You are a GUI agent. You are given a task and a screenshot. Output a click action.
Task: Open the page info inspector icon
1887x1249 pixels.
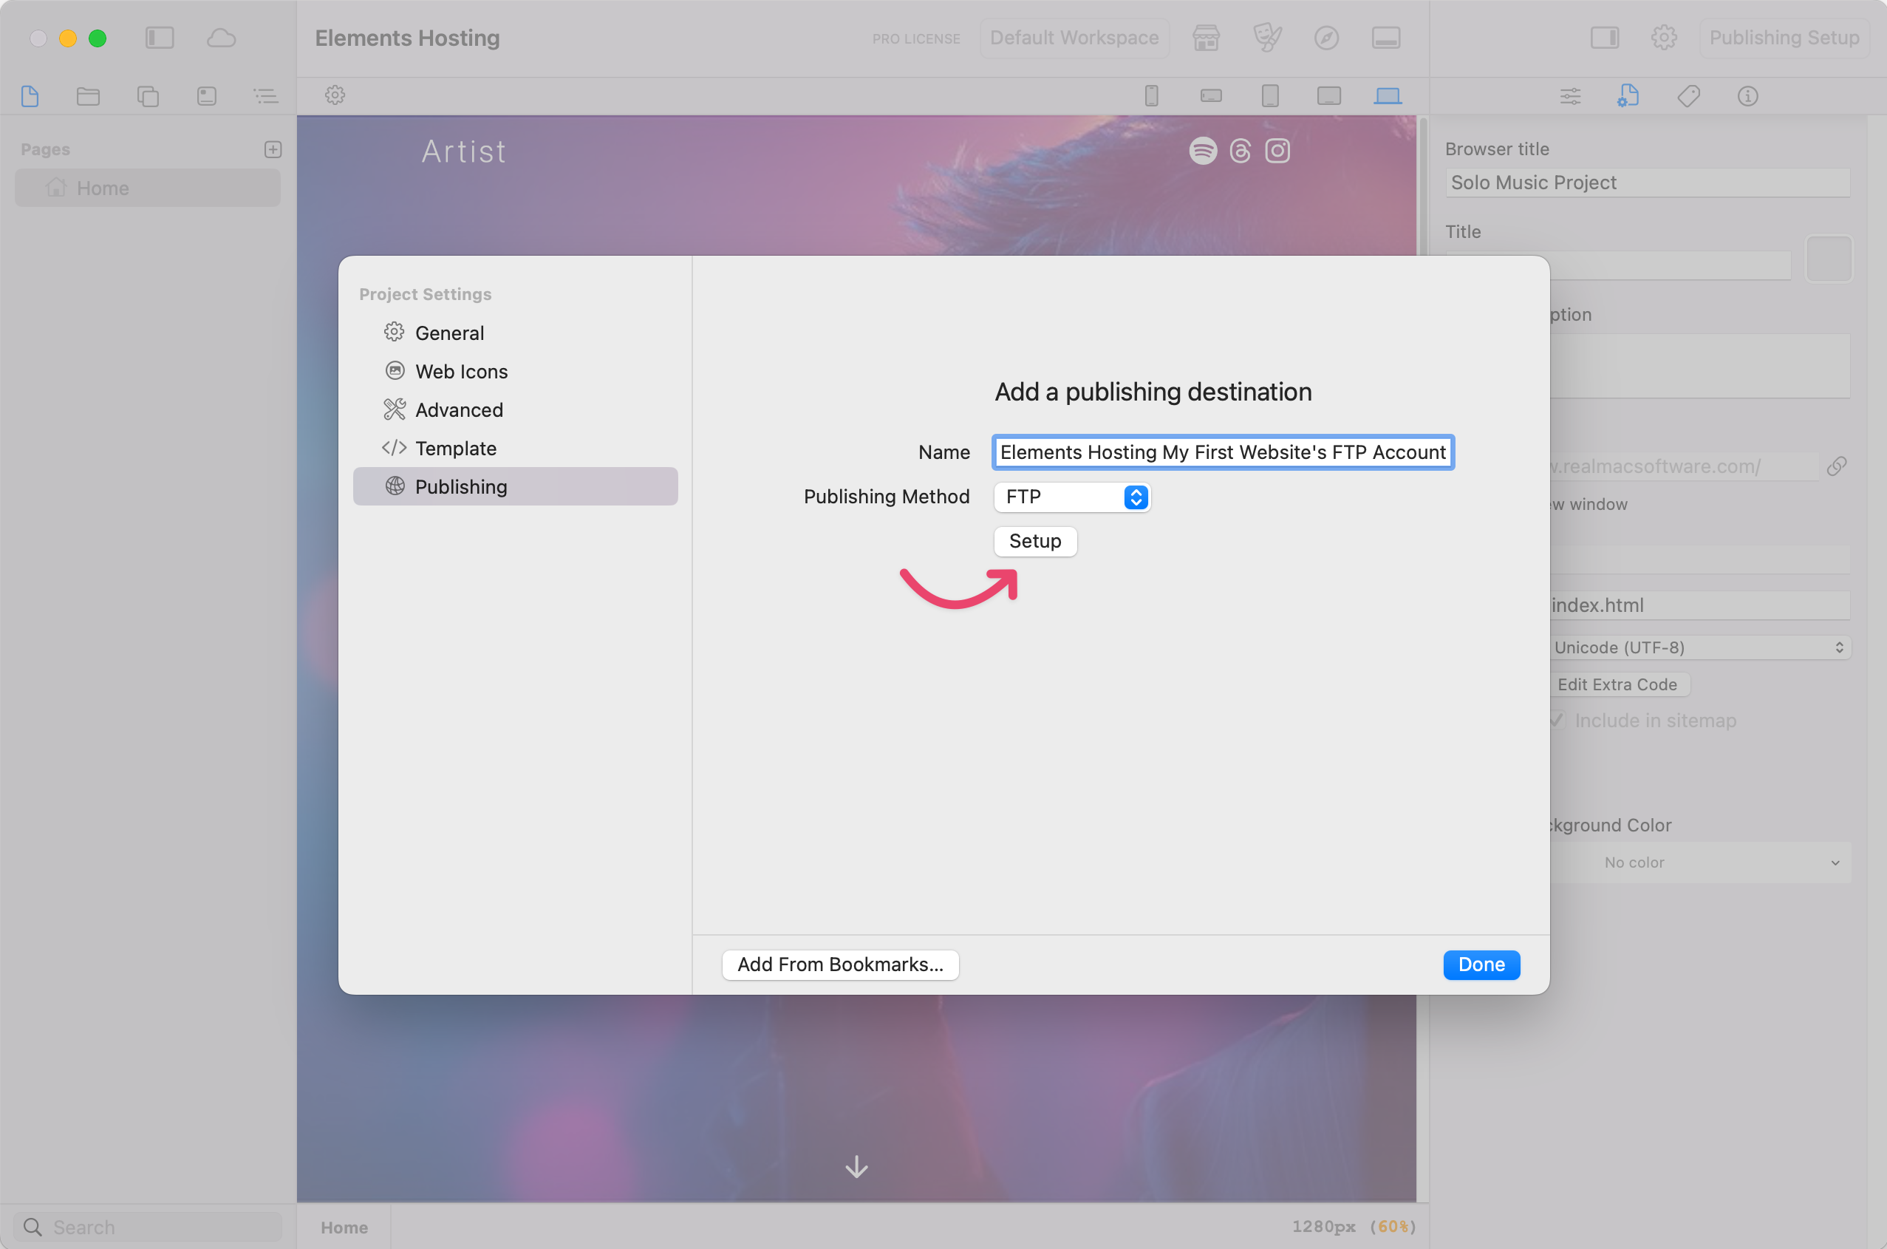point(1747,95)
